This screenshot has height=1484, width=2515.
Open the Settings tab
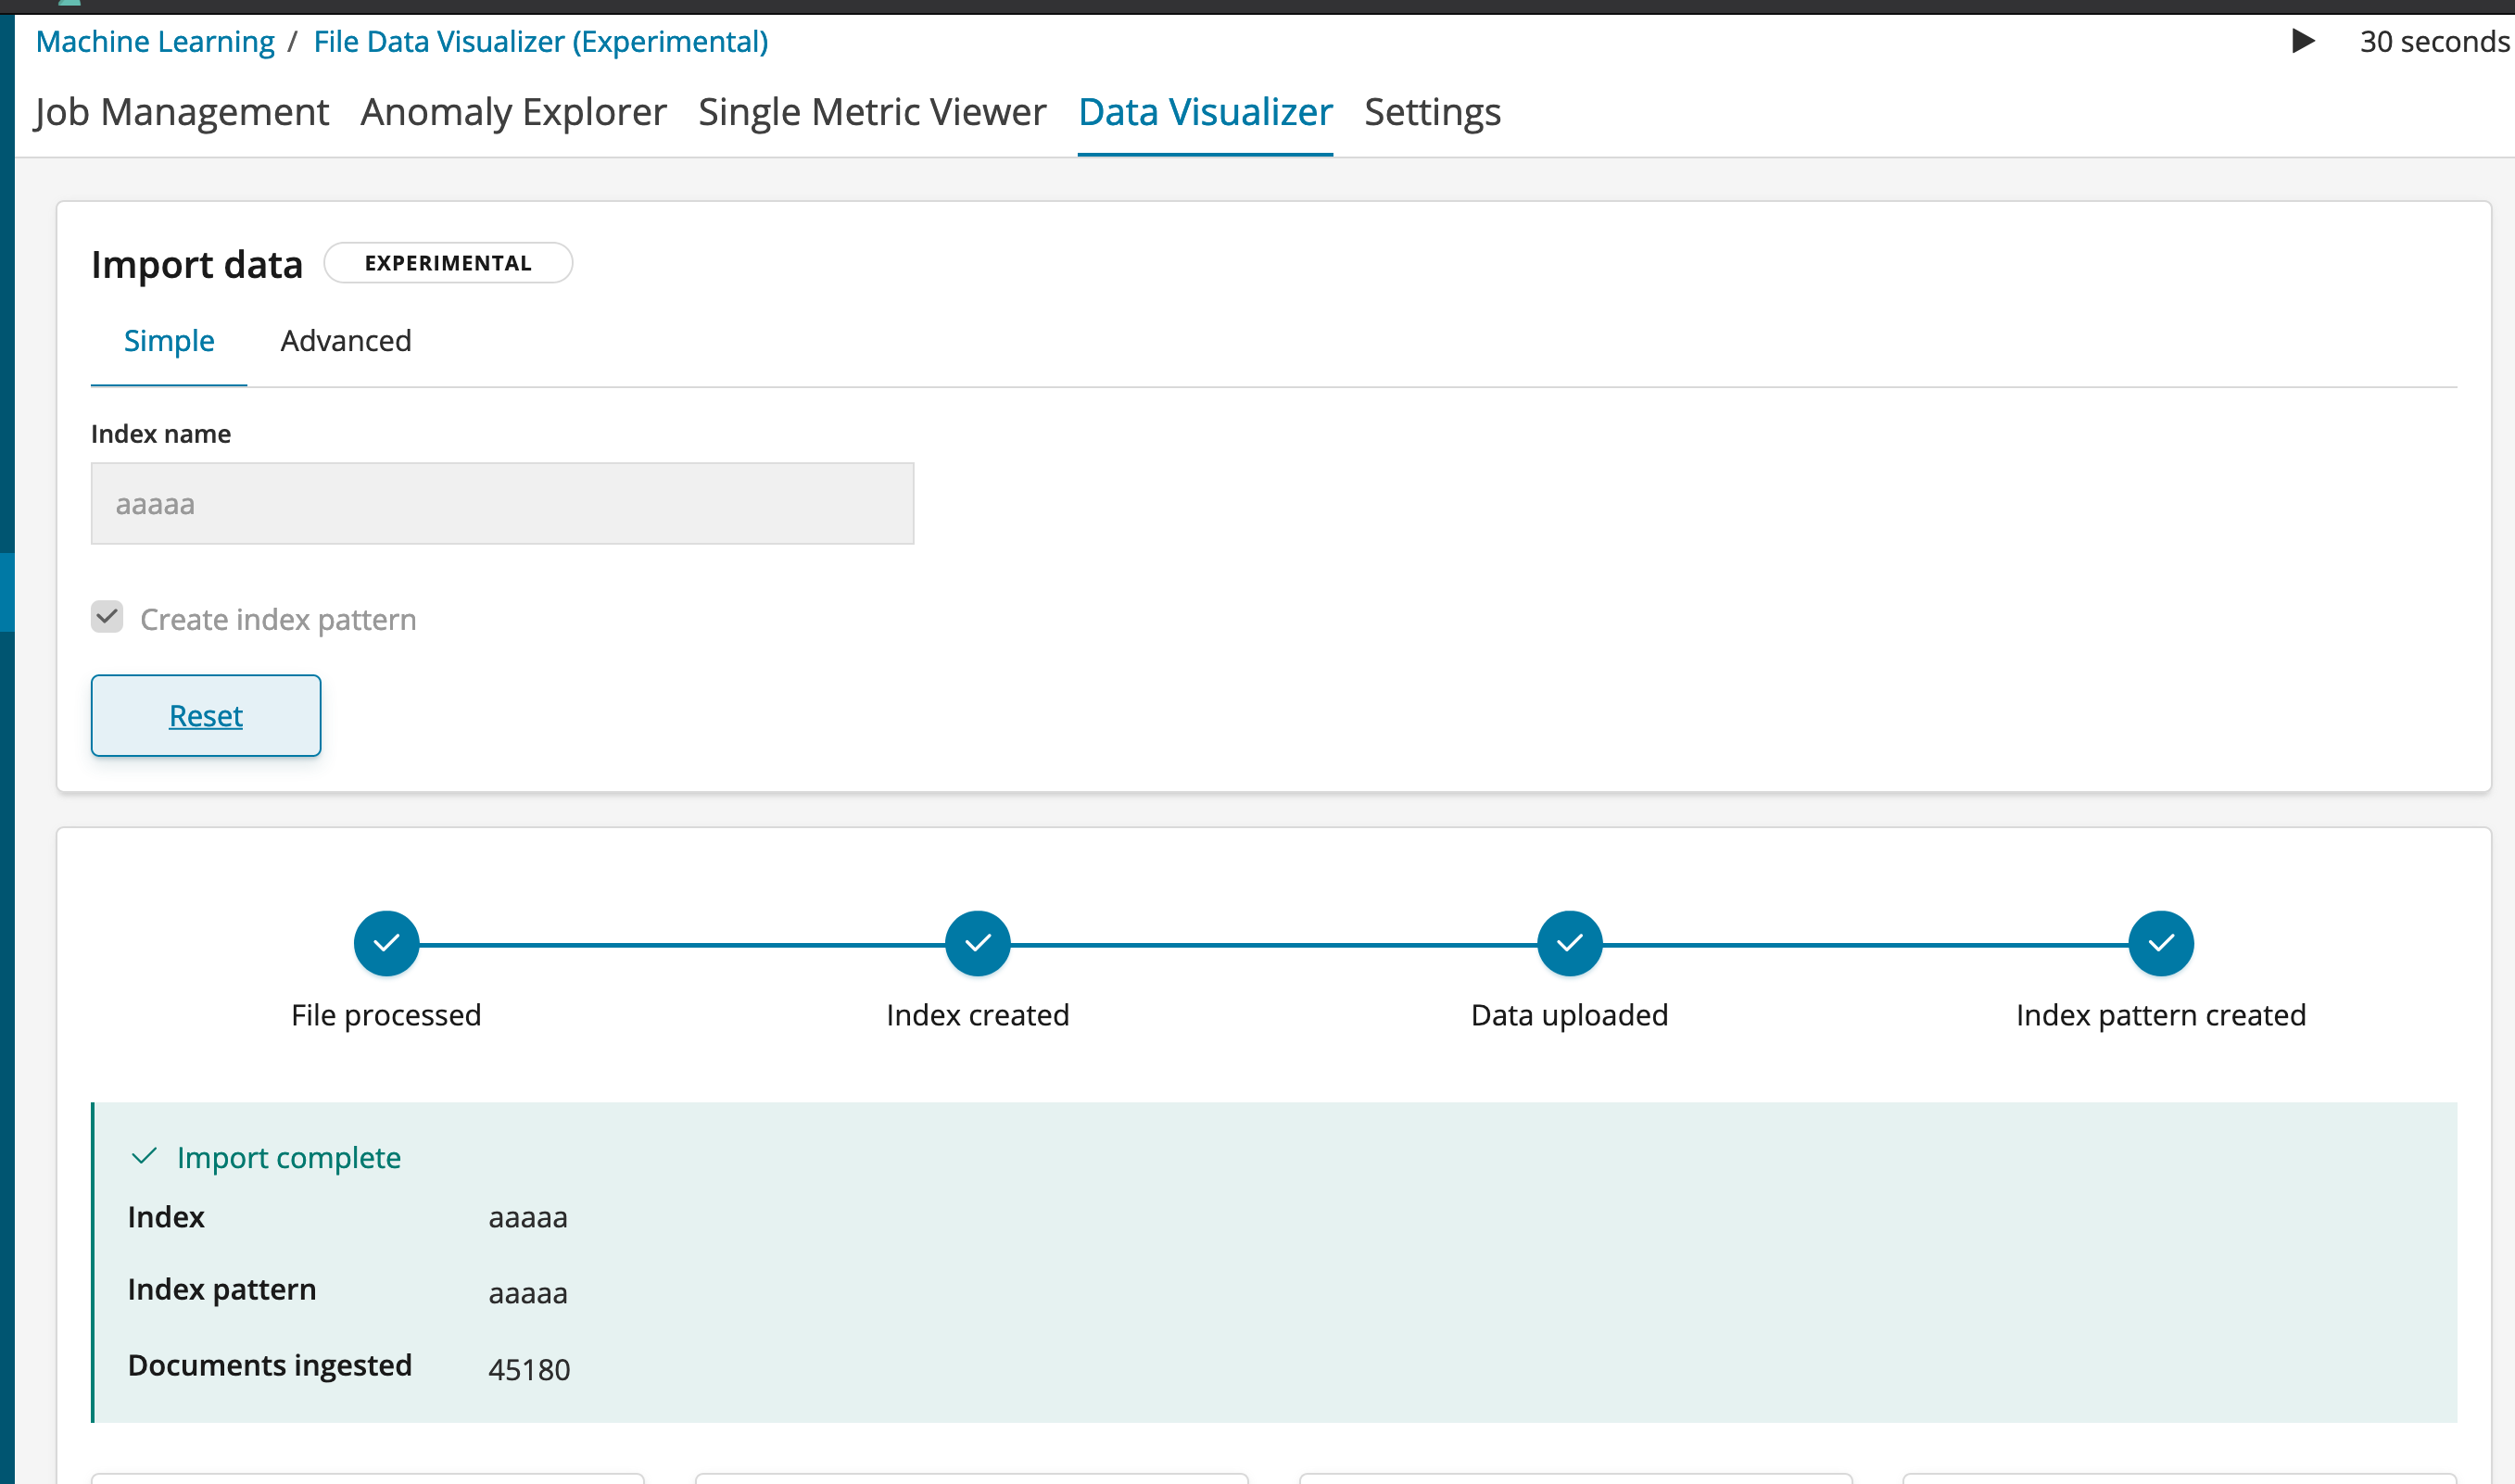1432,112
